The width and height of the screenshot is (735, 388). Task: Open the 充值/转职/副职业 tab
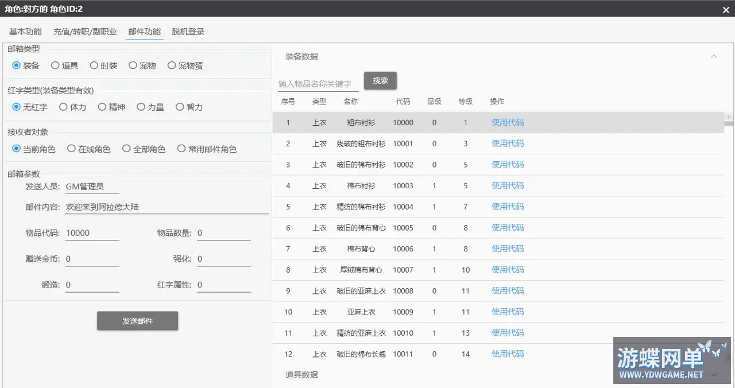(x=85, y=32)
